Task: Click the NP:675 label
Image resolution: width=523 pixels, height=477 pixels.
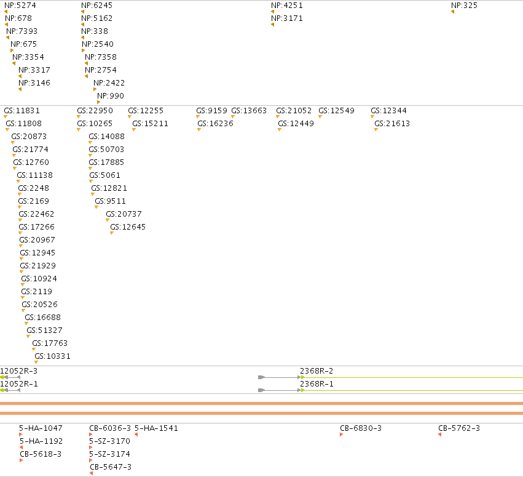Action: [24, 44]
